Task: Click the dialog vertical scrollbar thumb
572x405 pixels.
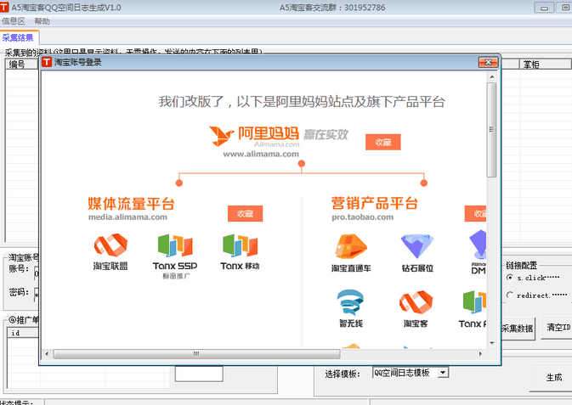Action: (491, 130)
